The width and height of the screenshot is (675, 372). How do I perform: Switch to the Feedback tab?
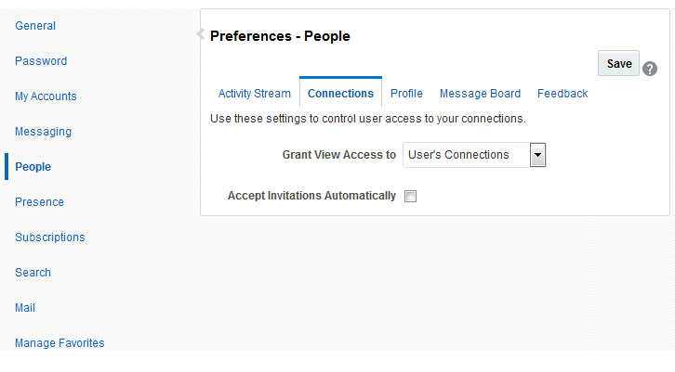tap(562, 94)
